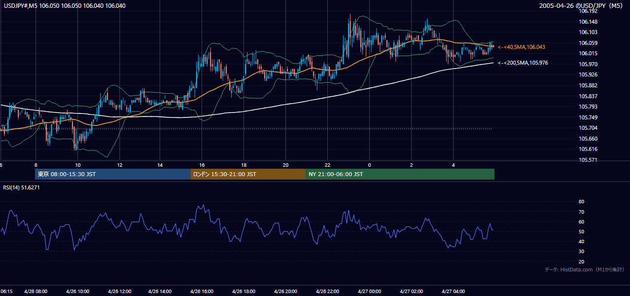Click price axis value 105.837

[588, 96]
